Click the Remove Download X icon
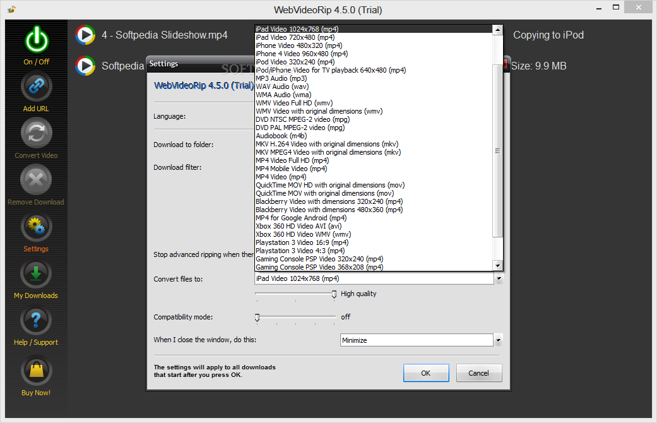 (36, 180)
